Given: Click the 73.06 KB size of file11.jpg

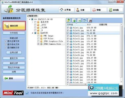Looking at the screenshot, I should (91, 33).
